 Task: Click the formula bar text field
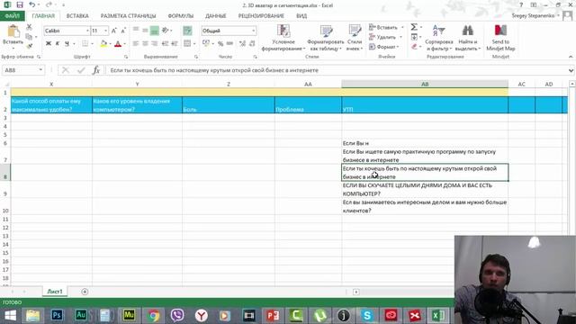coord(336,70)
